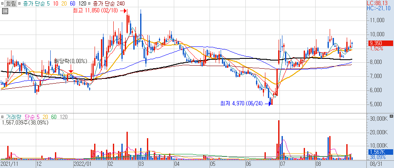
Task: Click the 30,000K volume axis label
Action: pyautogui.click(x=379, y=119)
